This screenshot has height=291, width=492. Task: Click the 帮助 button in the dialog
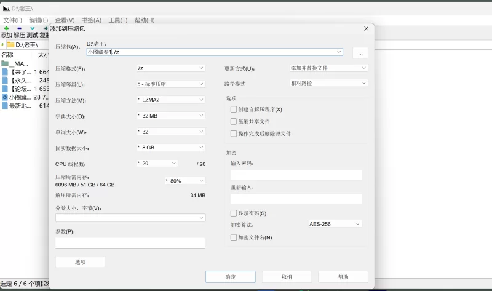tap(343, 277)
